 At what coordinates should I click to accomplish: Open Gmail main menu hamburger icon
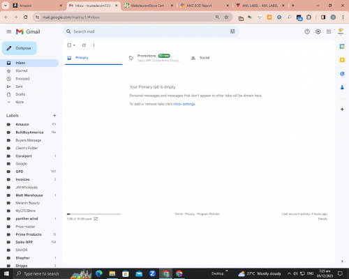pyautogui.click(x=9, y=31)
